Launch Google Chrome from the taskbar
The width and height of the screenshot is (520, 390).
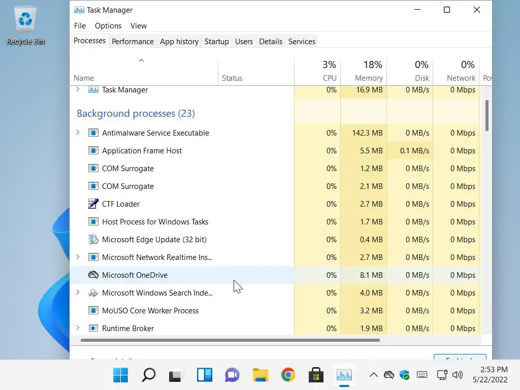(288, 375)
